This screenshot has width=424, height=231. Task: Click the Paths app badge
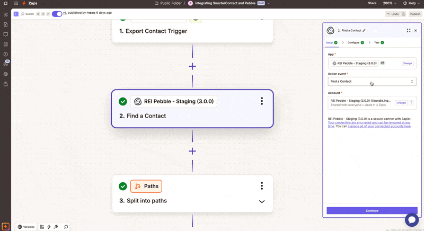[x=146, y=186]
